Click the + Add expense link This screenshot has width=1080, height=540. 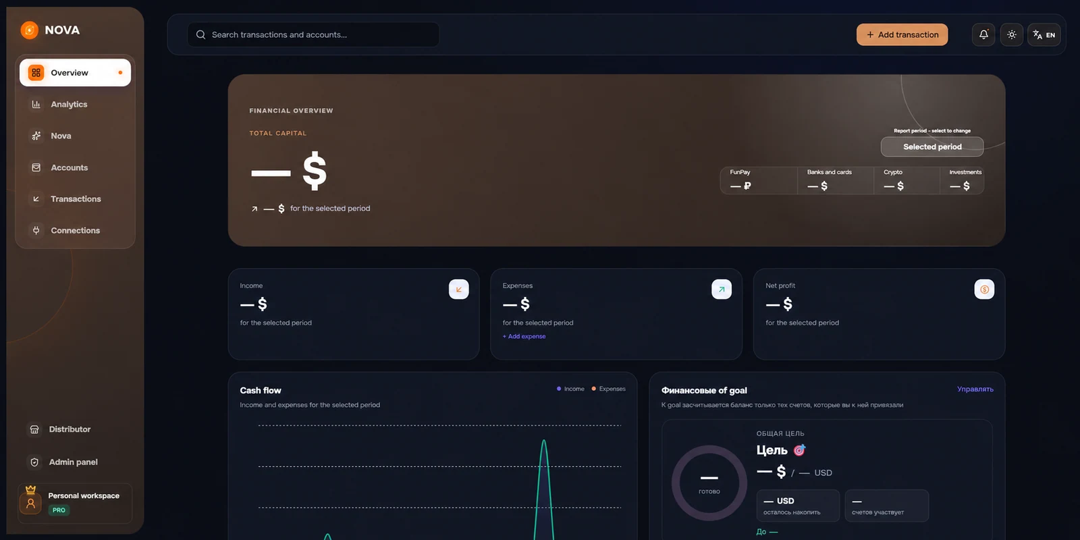(x=524, y=336)
